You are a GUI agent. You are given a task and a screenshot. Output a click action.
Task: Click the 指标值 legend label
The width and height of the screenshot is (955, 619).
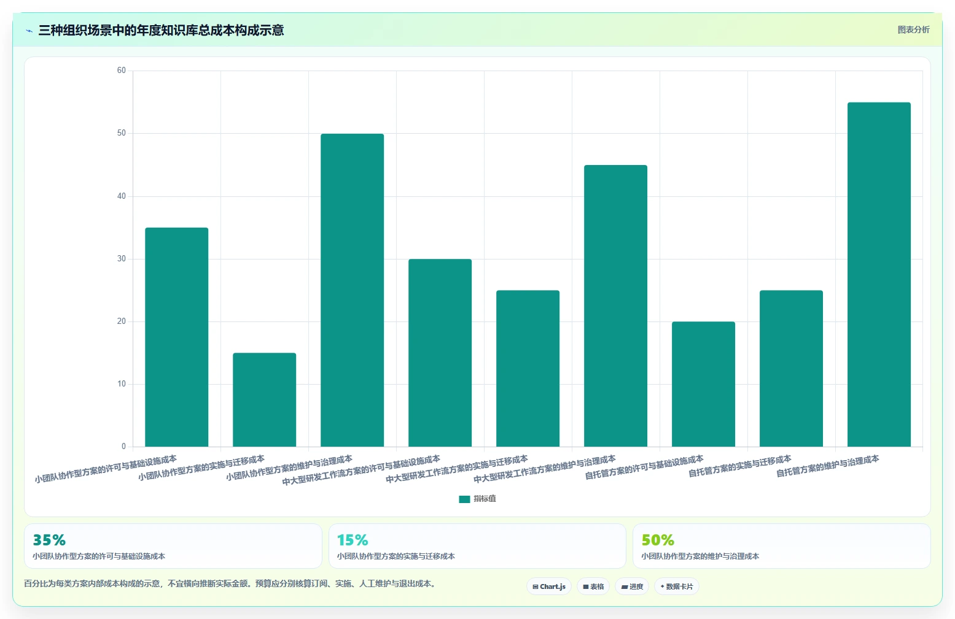point(485,499)
